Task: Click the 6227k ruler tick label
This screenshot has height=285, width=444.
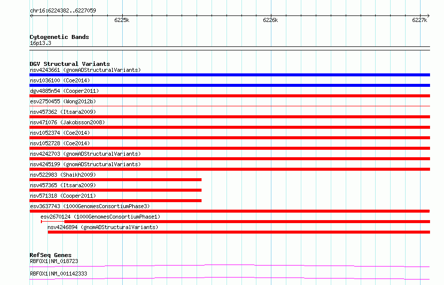Action: (420, 20)
